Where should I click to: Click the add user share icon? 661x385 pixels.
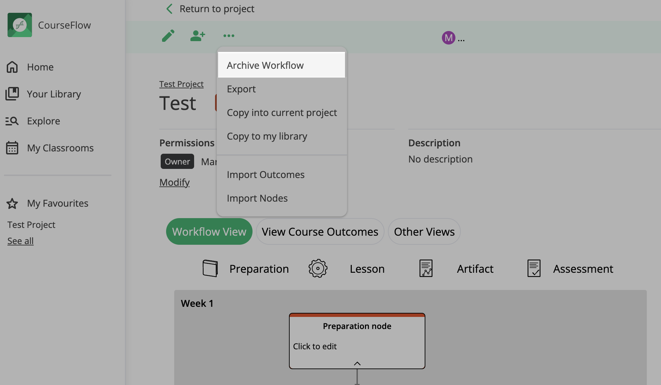pyautogui.click(x=197, y=35)
